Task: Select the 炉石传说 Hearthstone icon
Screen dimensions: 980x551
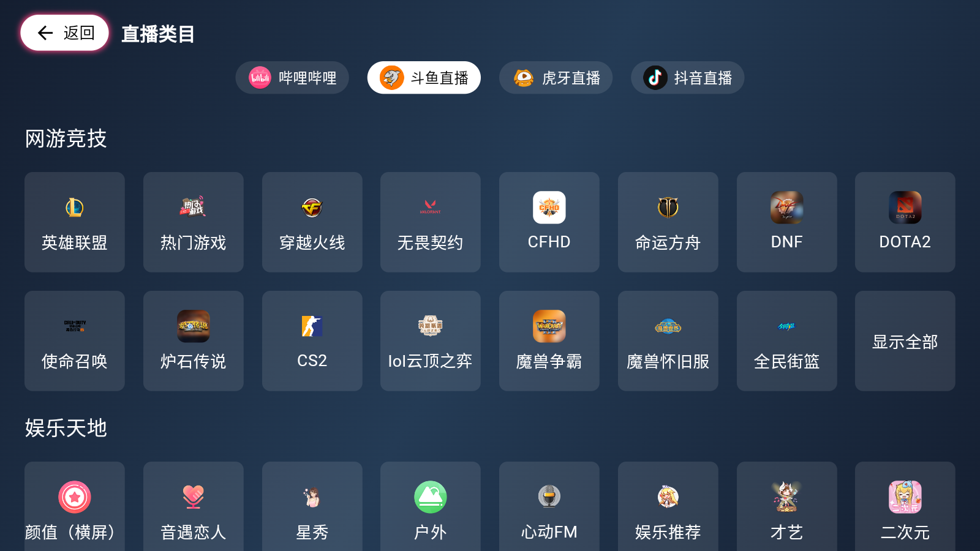Action: coord(194,326)
